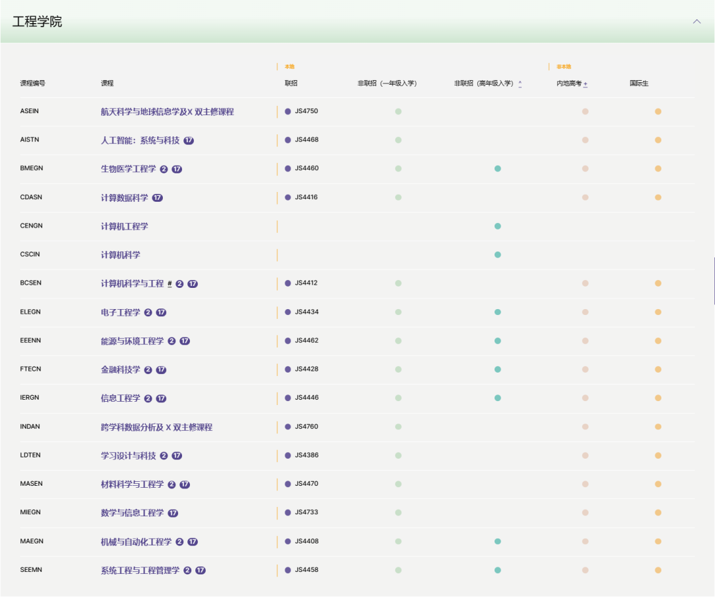Click the 2 badge beside 机械与自动化工程学
Screen dimensions: 715x597
coord(179,541)
